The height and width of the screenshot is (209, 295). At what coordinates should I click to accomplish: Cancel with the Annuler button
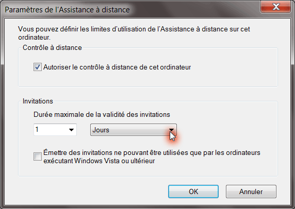pos(251,191)
